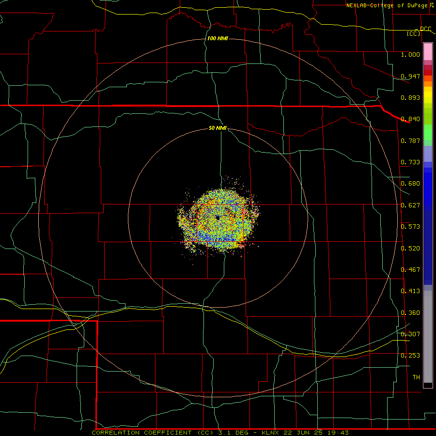Pick the pink segment of the color bar
Image resolution: width=436 pixels, height=436 pixels.
(x=428, y=52)
